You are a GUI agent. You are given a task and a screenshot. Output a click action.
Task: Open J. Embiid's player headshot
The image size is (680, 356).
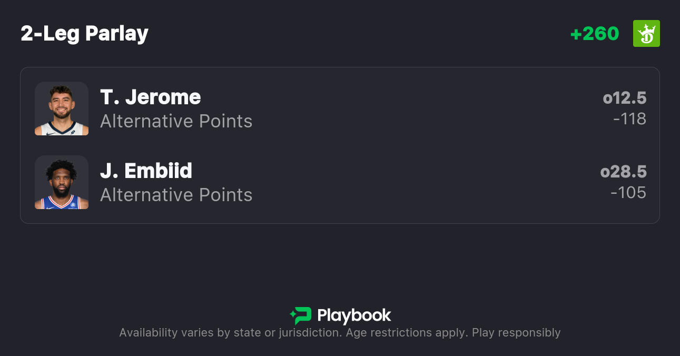(62, 182)
